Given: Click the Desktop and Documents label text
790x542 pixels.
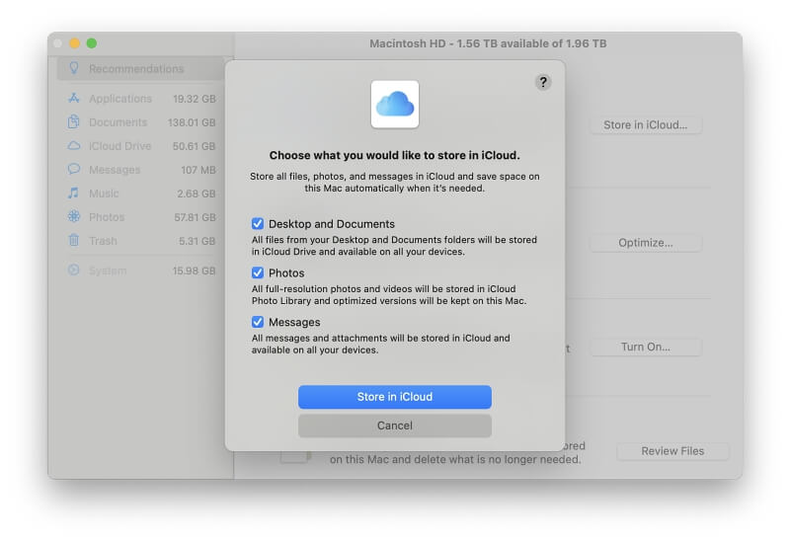Looking at the screenshot, I should click(x=332, y=224).
